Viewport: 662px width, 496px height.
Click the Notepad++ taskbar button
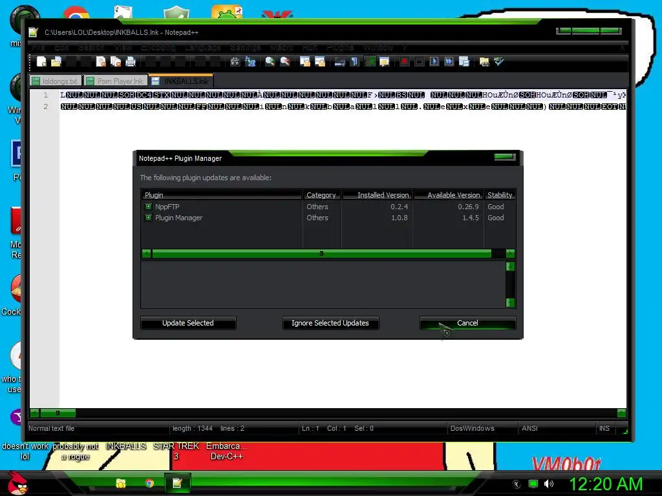pos(177,483)
